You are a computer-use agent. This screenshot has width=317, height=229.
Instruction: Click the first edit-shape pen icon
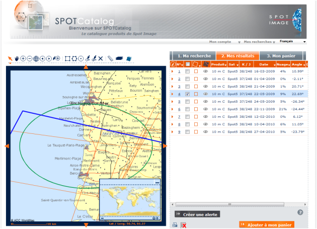pos(88,58)
